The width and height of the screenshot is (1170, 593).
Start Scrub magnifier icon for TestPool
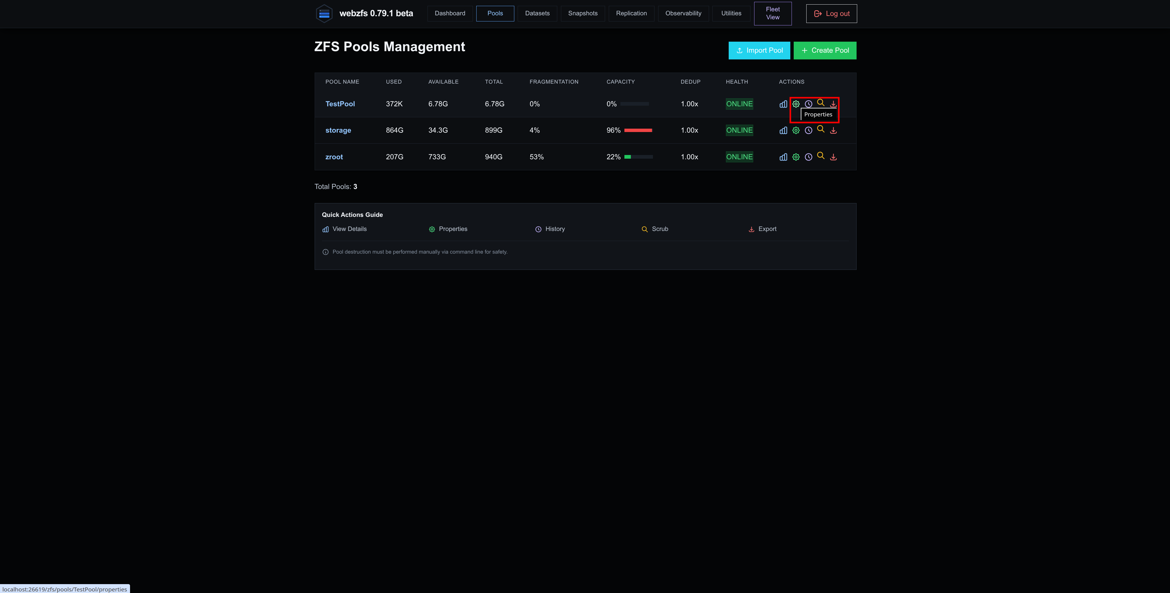(820, 103)
